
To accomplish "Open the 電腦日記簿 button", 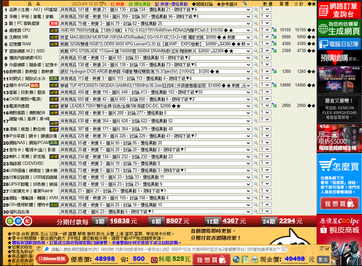I will (339, 44).
